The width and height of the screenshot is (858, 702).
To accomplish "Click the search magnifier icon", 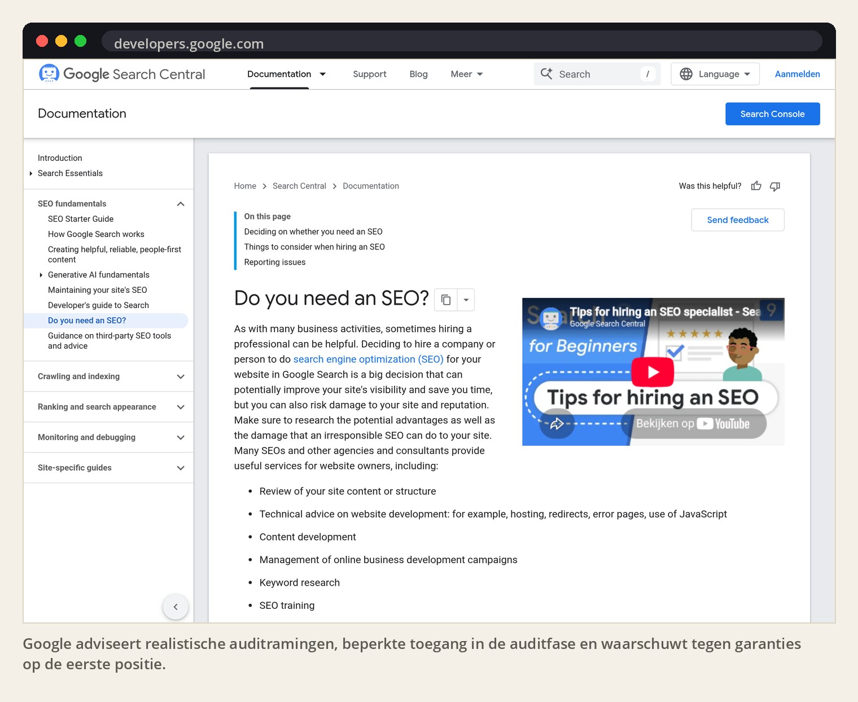I will [x=546, y=74].
